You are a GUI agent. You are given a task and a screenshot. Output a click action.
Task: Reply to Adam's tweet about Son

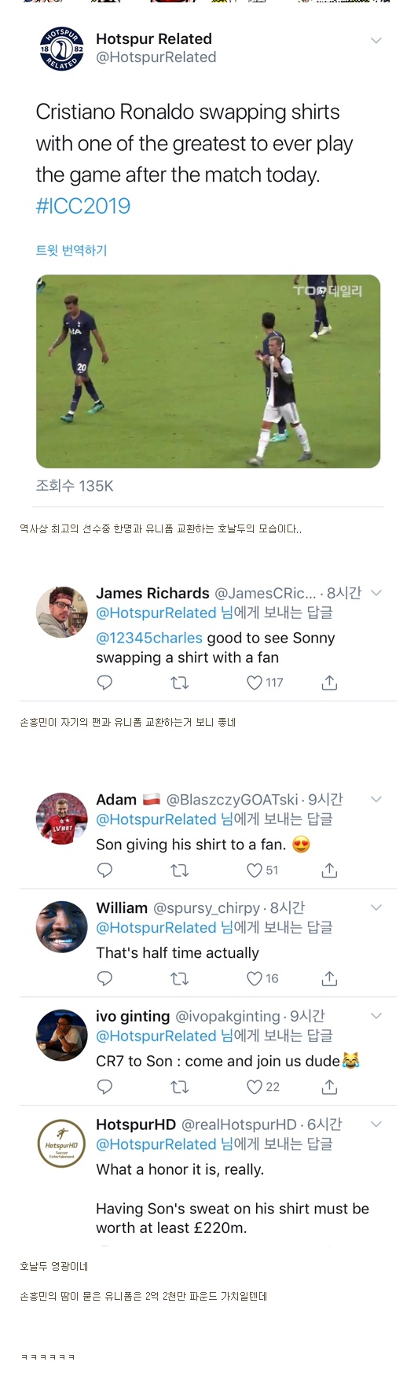[x=104, y=870]
